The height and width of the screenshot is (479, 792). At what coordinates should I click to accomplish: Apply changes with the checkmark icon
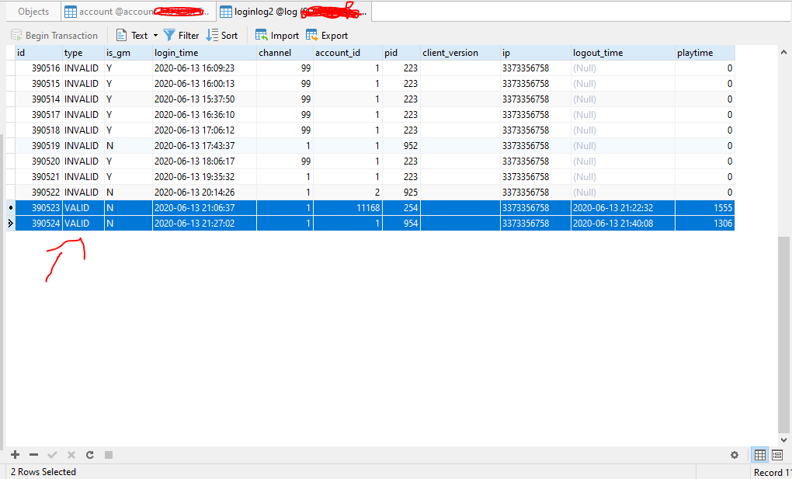[x=53, y=455]
